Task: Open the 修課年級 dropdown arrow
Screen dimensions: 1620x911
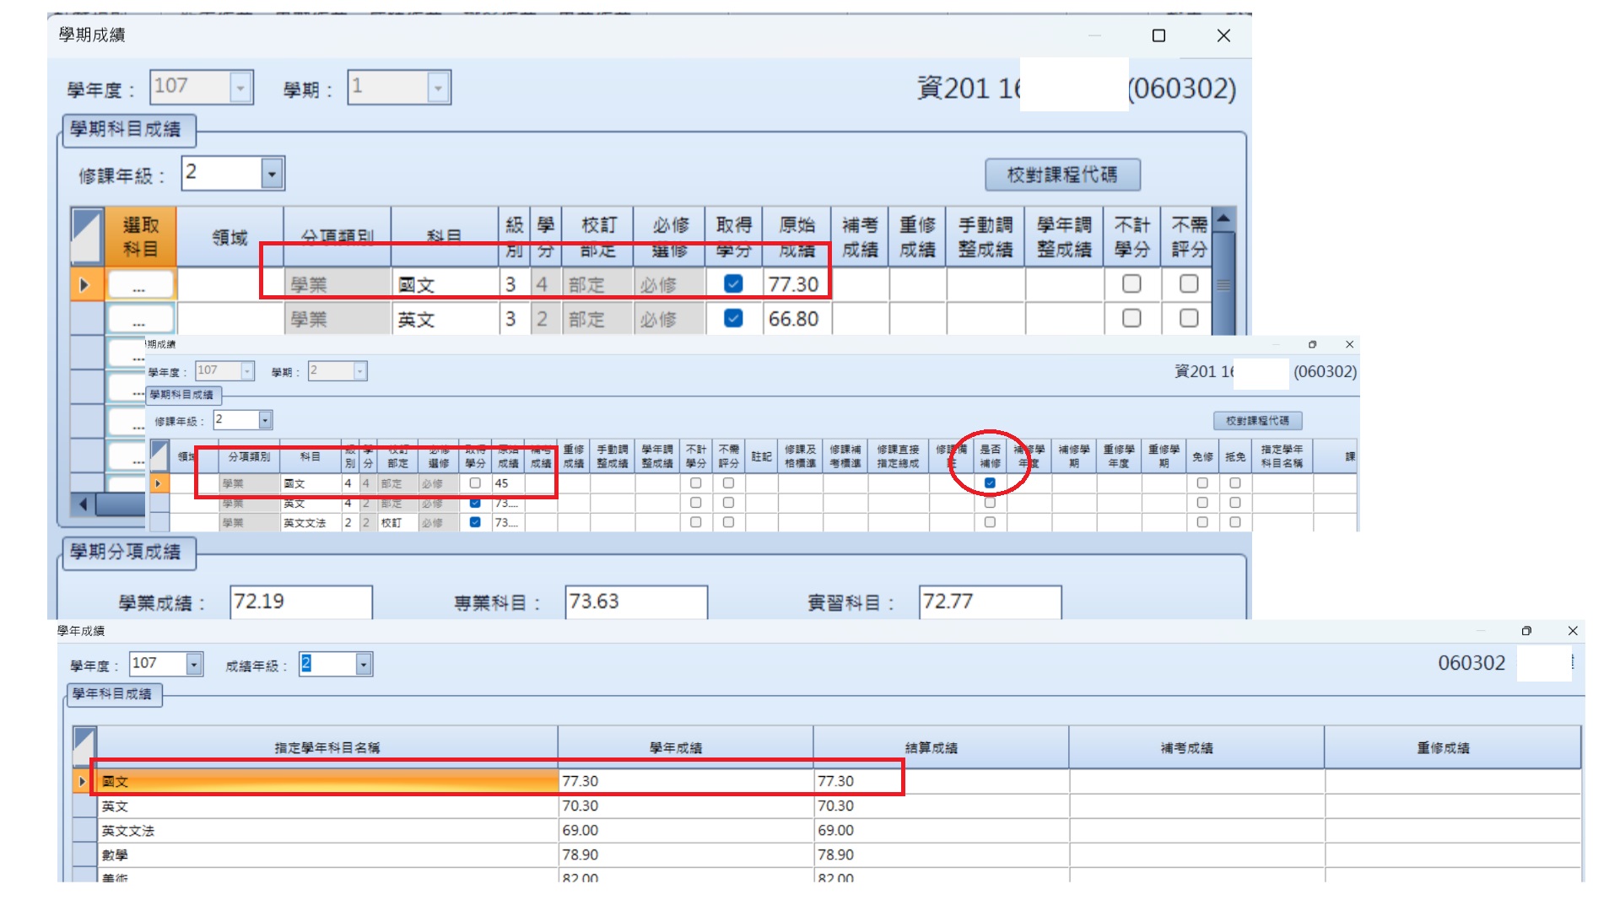Action: [272, 174]
